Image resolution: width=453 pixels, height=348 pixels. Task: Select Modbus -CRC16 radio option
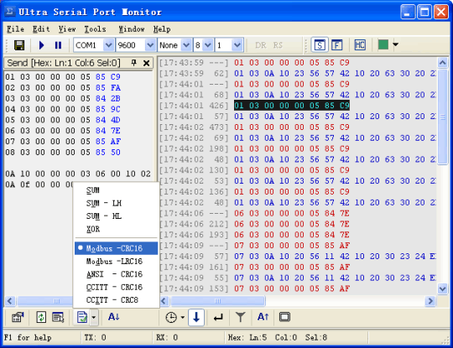click(116, 248)
